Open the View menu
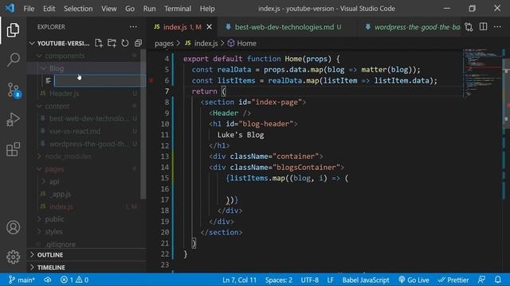The image size is (510, 286). pyautogui.click(x=108, y=9)
